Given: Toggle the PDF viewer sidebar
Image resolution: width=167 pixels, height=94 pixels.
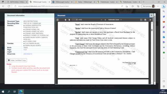Looking at the screenshot, I should 58,20.
